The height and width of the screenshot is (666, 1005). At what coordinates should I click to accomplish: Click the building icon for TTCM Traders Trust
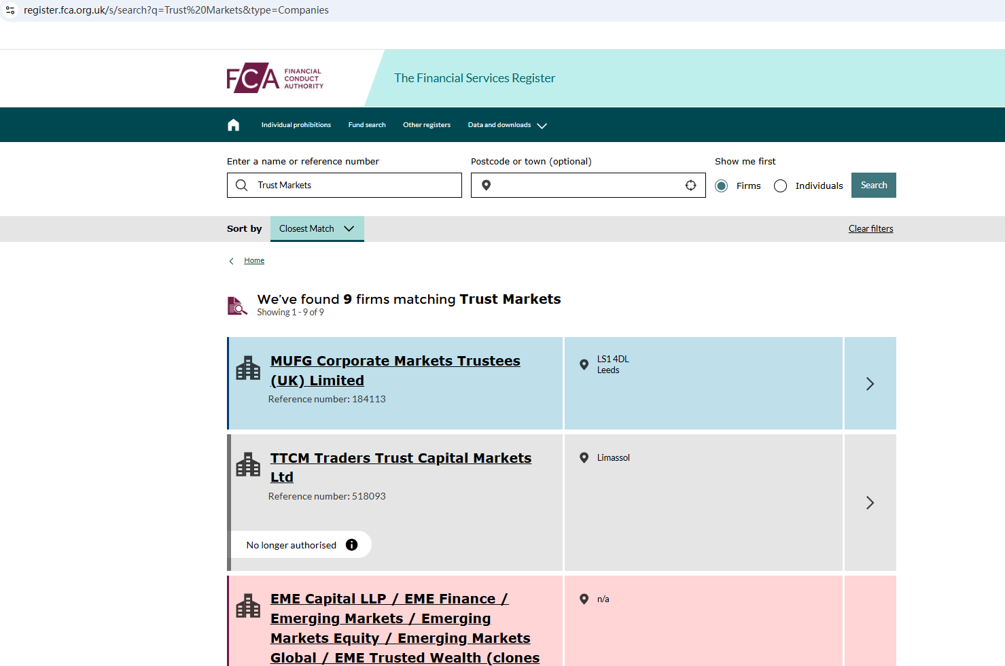pos(248,465)
